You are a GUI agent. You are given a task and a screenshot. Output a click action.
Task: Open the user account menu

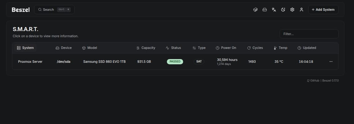click(x=301, y=10)
